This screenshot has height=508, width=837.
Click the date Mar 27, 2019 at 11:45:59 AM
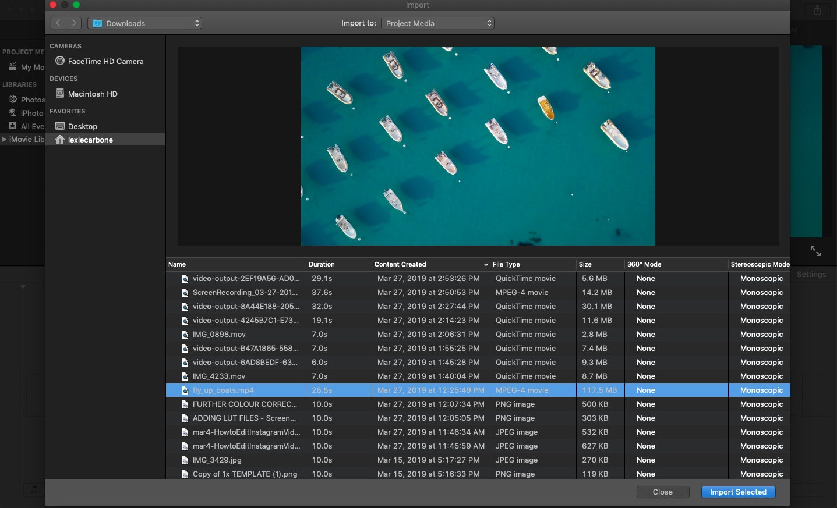pyautogui.click(x=431, y=446)
